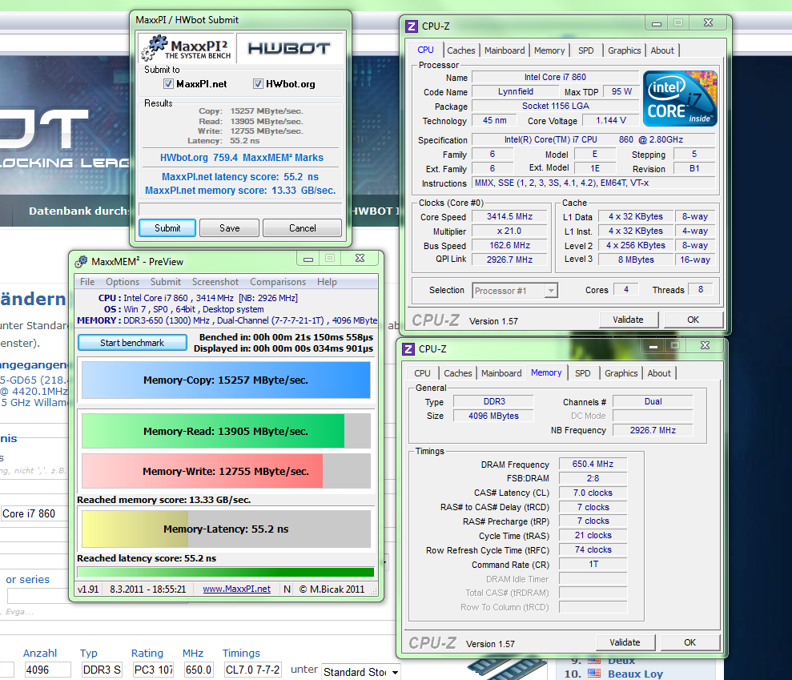Click the Memory-Write result bar

tap(226, 471)
